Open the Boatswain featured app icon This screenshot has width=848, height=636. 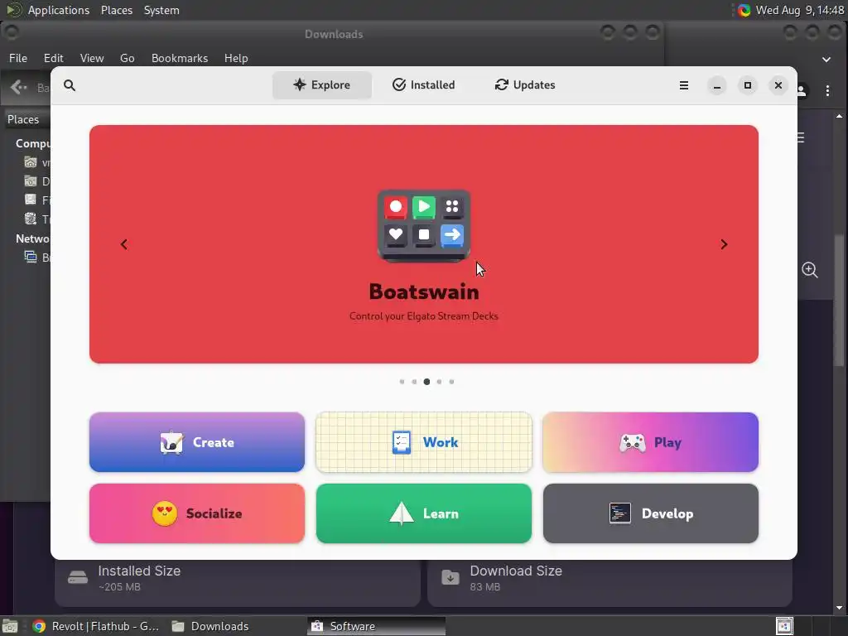pyautogui.click(x=424, y=226)
